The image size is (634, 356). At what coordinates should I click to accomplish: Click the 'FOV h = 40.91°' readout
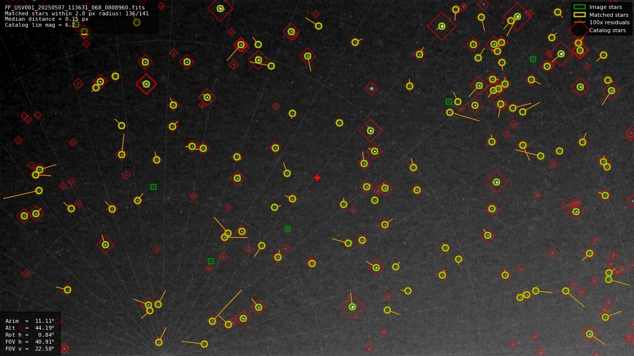[30, 342]
